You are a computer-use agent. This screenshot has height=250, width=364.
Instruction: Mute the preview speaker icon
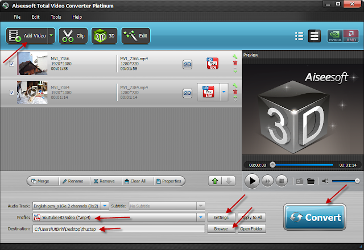[x=325, y=181]
